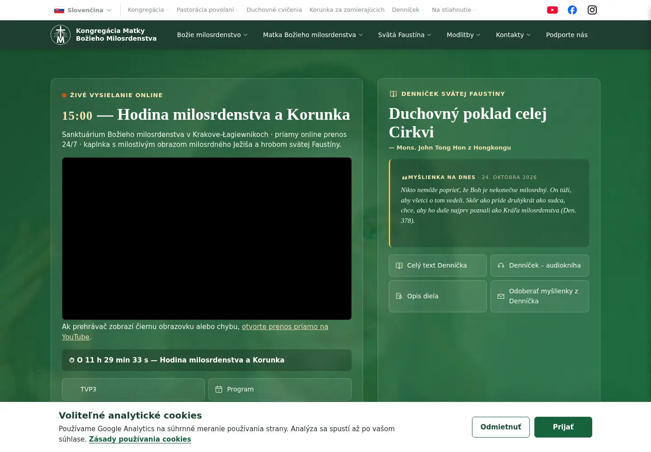Open the Podporte nás menu item
This screenshot has width=651, height=452.
click(567, 35)
